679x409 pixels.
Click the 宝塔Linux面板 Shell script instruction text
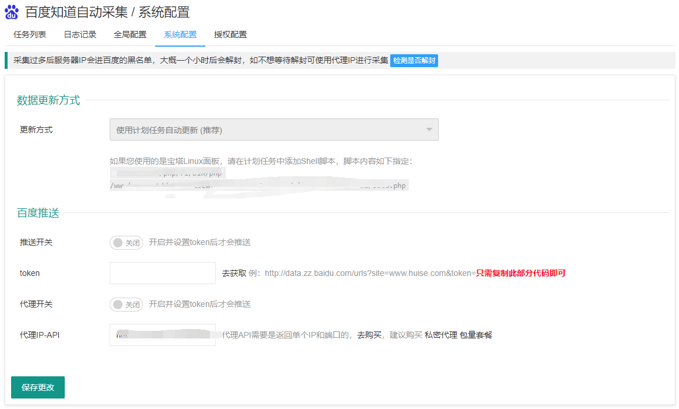click(x=261, y=161)
